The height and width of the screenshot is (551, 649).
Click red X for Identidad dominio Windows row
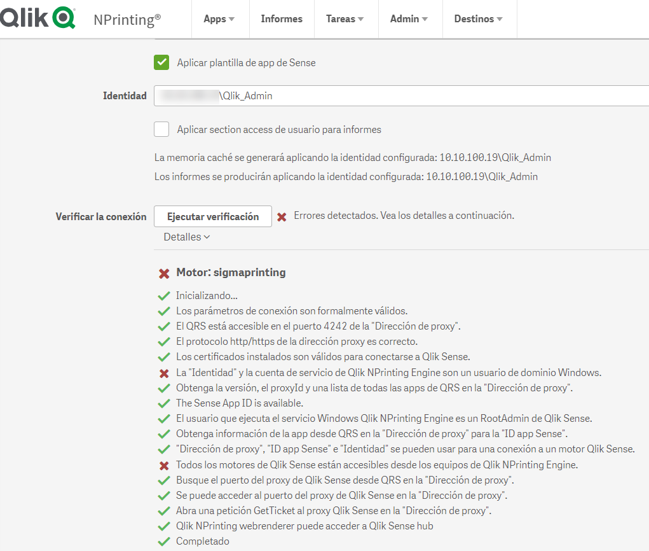tap(165, 373)
